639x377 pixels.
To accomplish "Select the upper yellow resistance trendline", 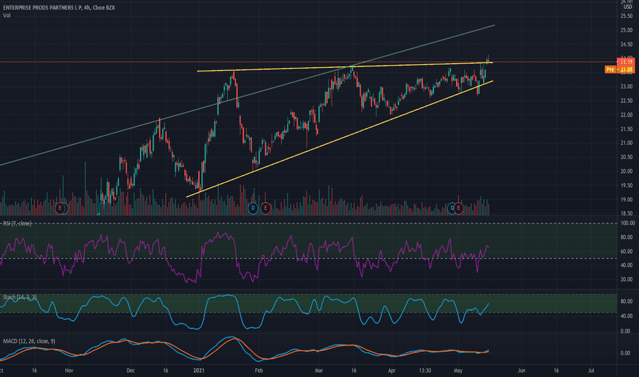I will 345,67.
